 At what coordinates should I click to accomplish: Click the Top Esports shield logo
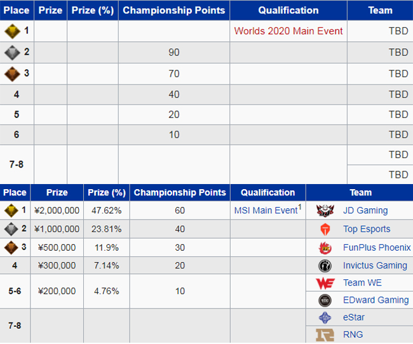click(325, 229)
